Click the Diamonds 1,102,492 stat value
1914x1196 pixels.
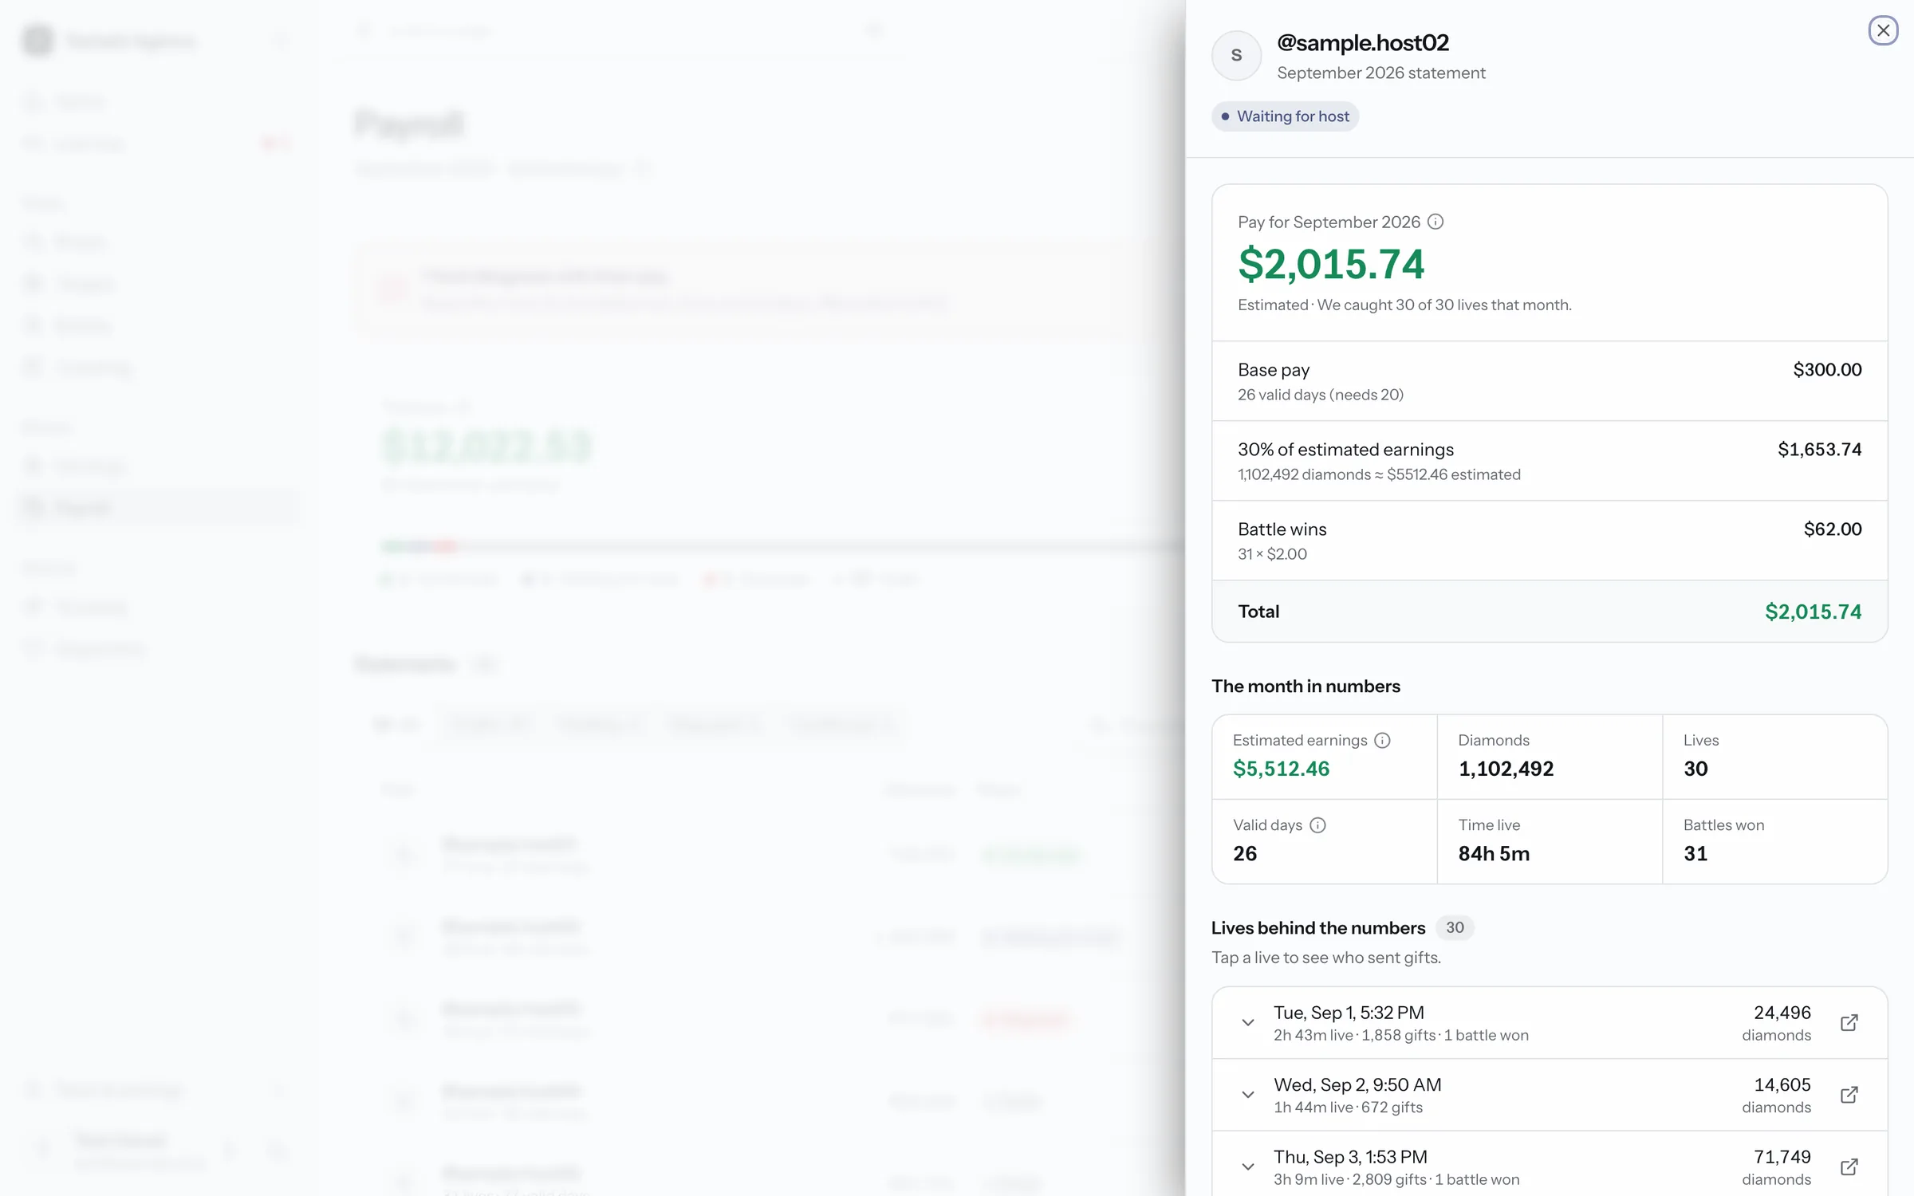(1506, 769)
